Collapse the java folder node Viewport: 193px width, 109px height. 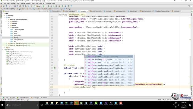(x=5, y=18)
